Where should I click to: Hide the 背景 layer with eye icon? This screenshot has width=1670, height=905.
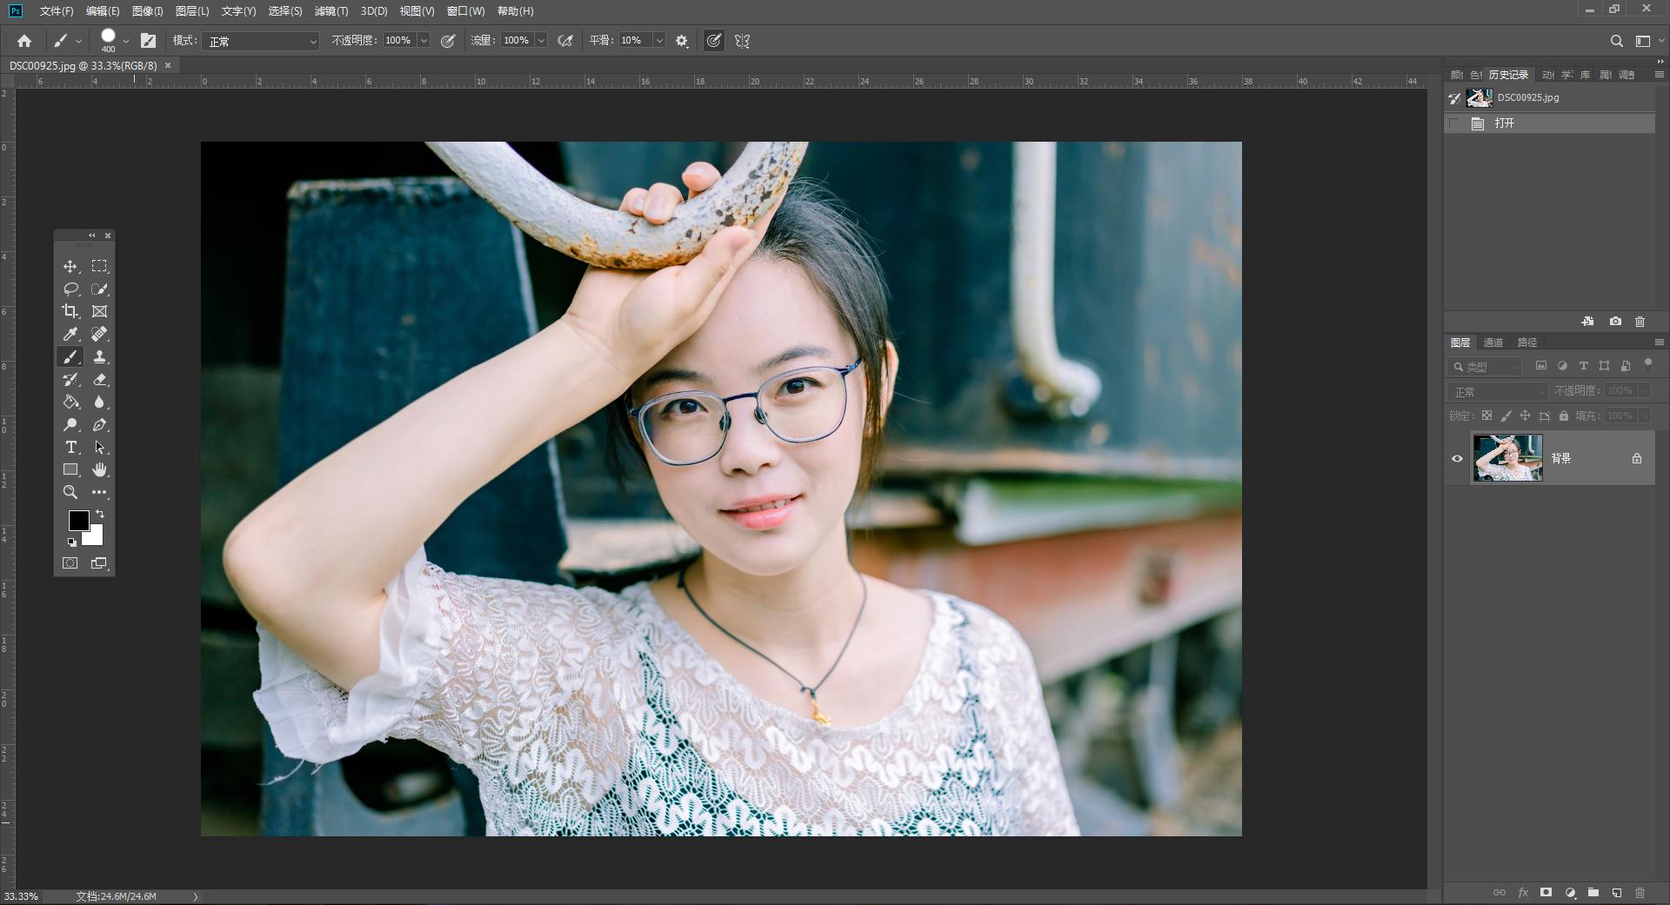(x=1458, y=458)
